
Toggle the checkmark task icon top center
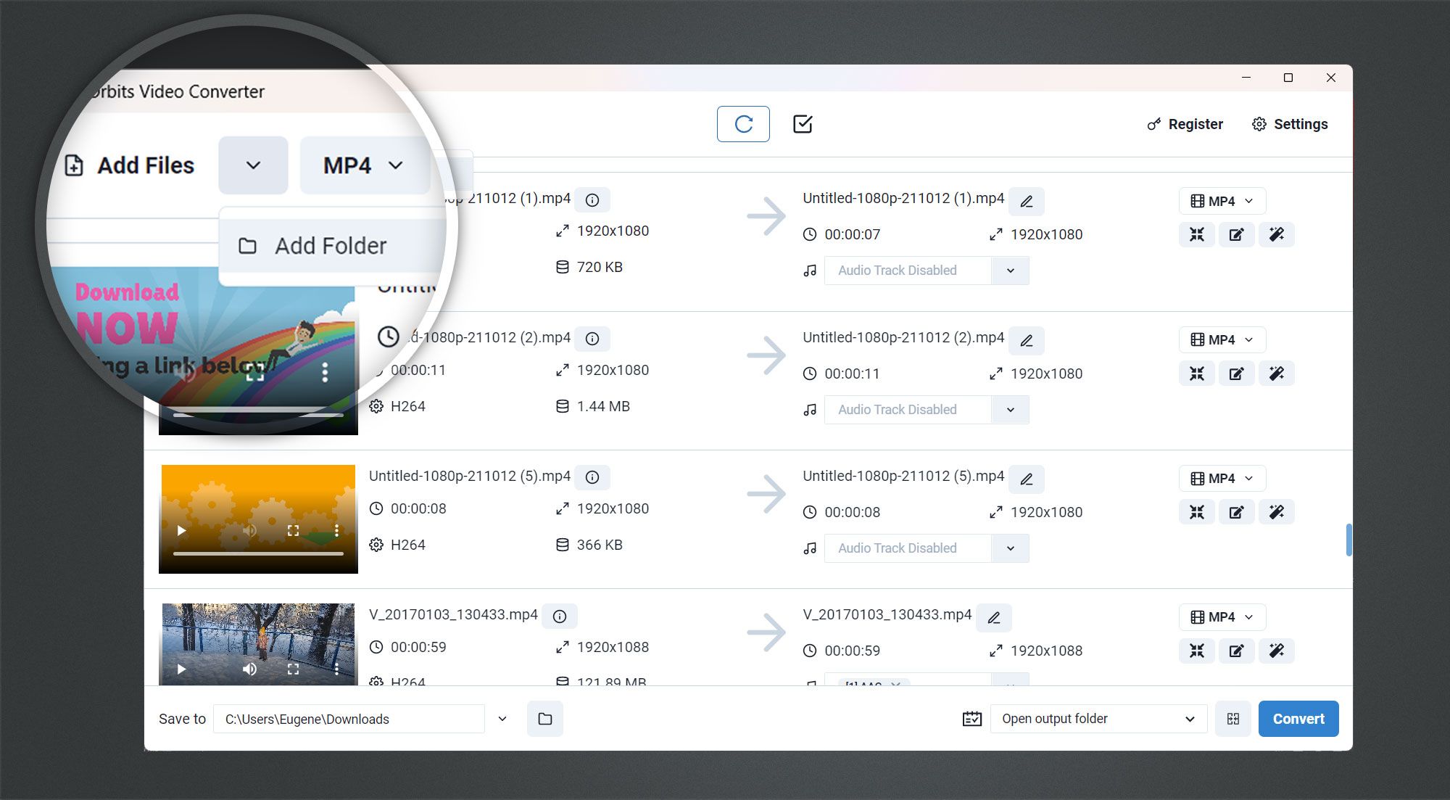[x=803, y=123]
